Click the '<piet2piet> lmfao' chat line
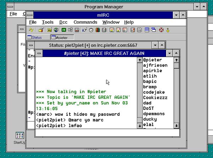Viewport: 213px width, 158px height. click(59, 126)
